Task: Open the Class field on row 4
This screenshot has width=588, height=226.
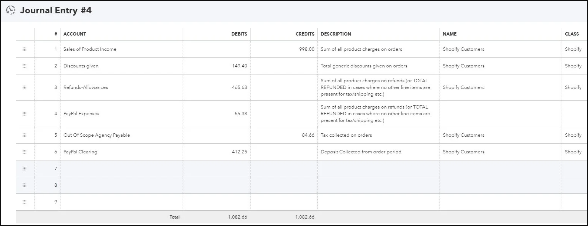Action: 574,114
